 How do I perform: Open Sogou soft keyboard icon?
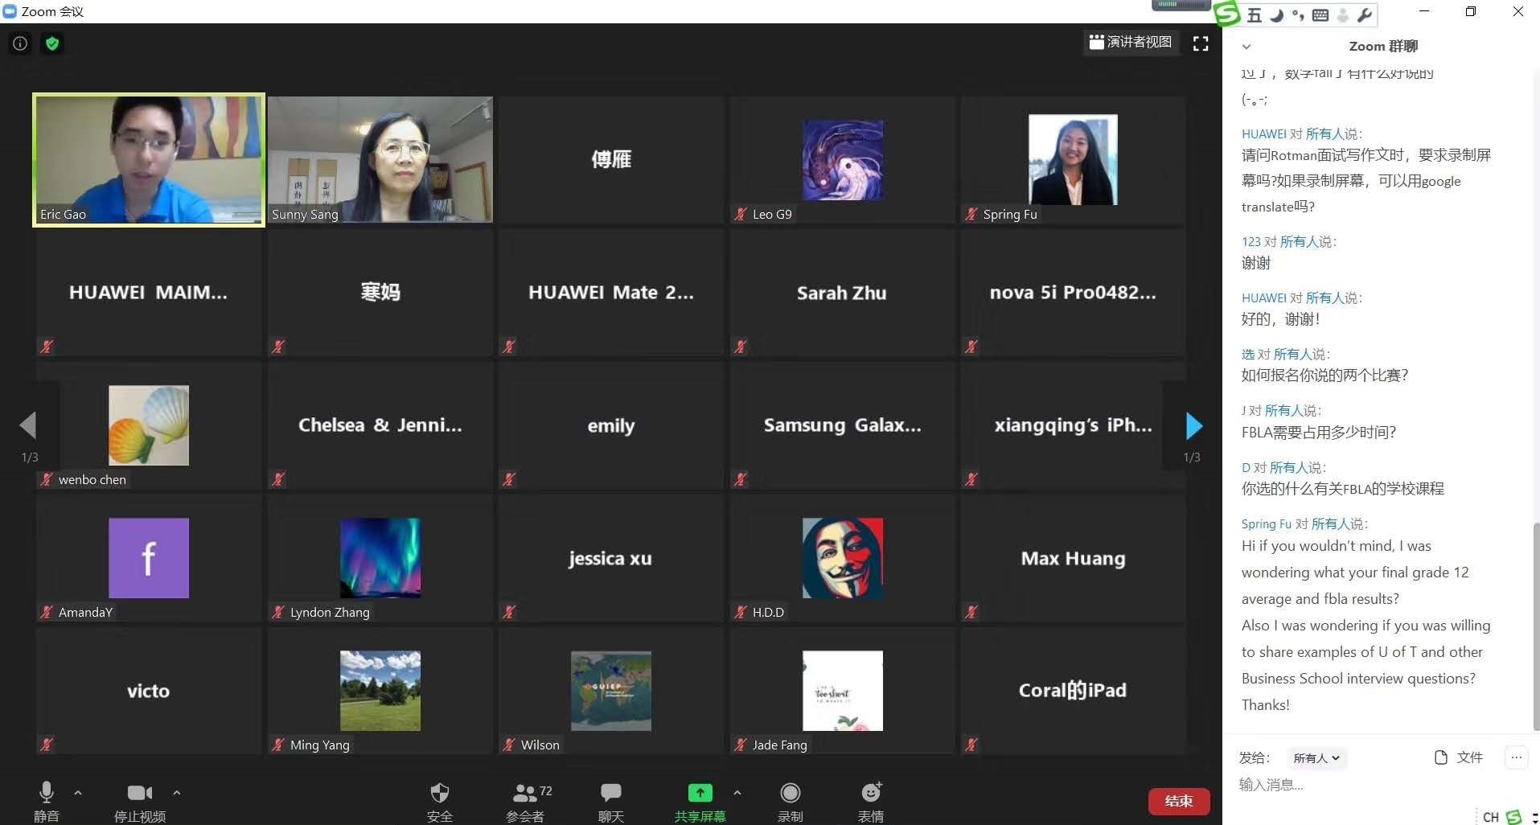[1320, 14]
